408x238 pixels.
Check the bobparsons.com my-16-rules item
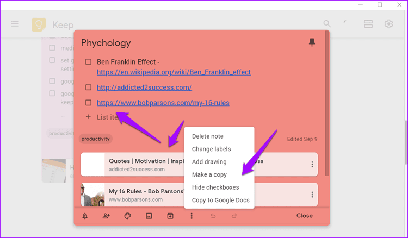89,103
